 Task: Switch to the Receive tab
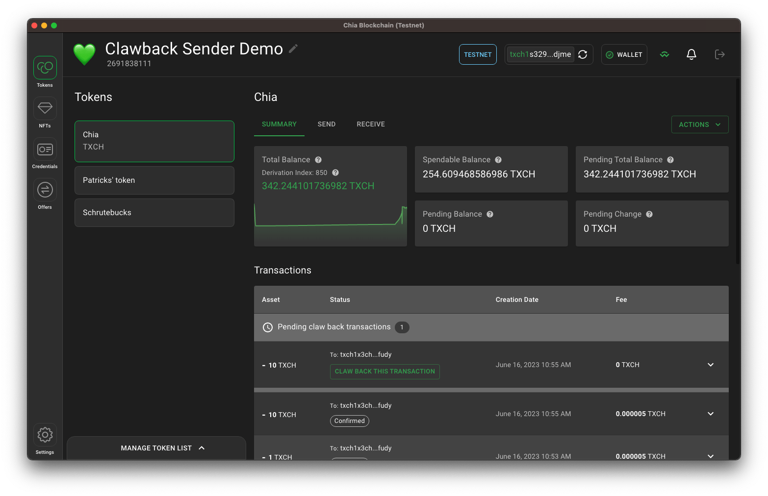coord(371,124)
